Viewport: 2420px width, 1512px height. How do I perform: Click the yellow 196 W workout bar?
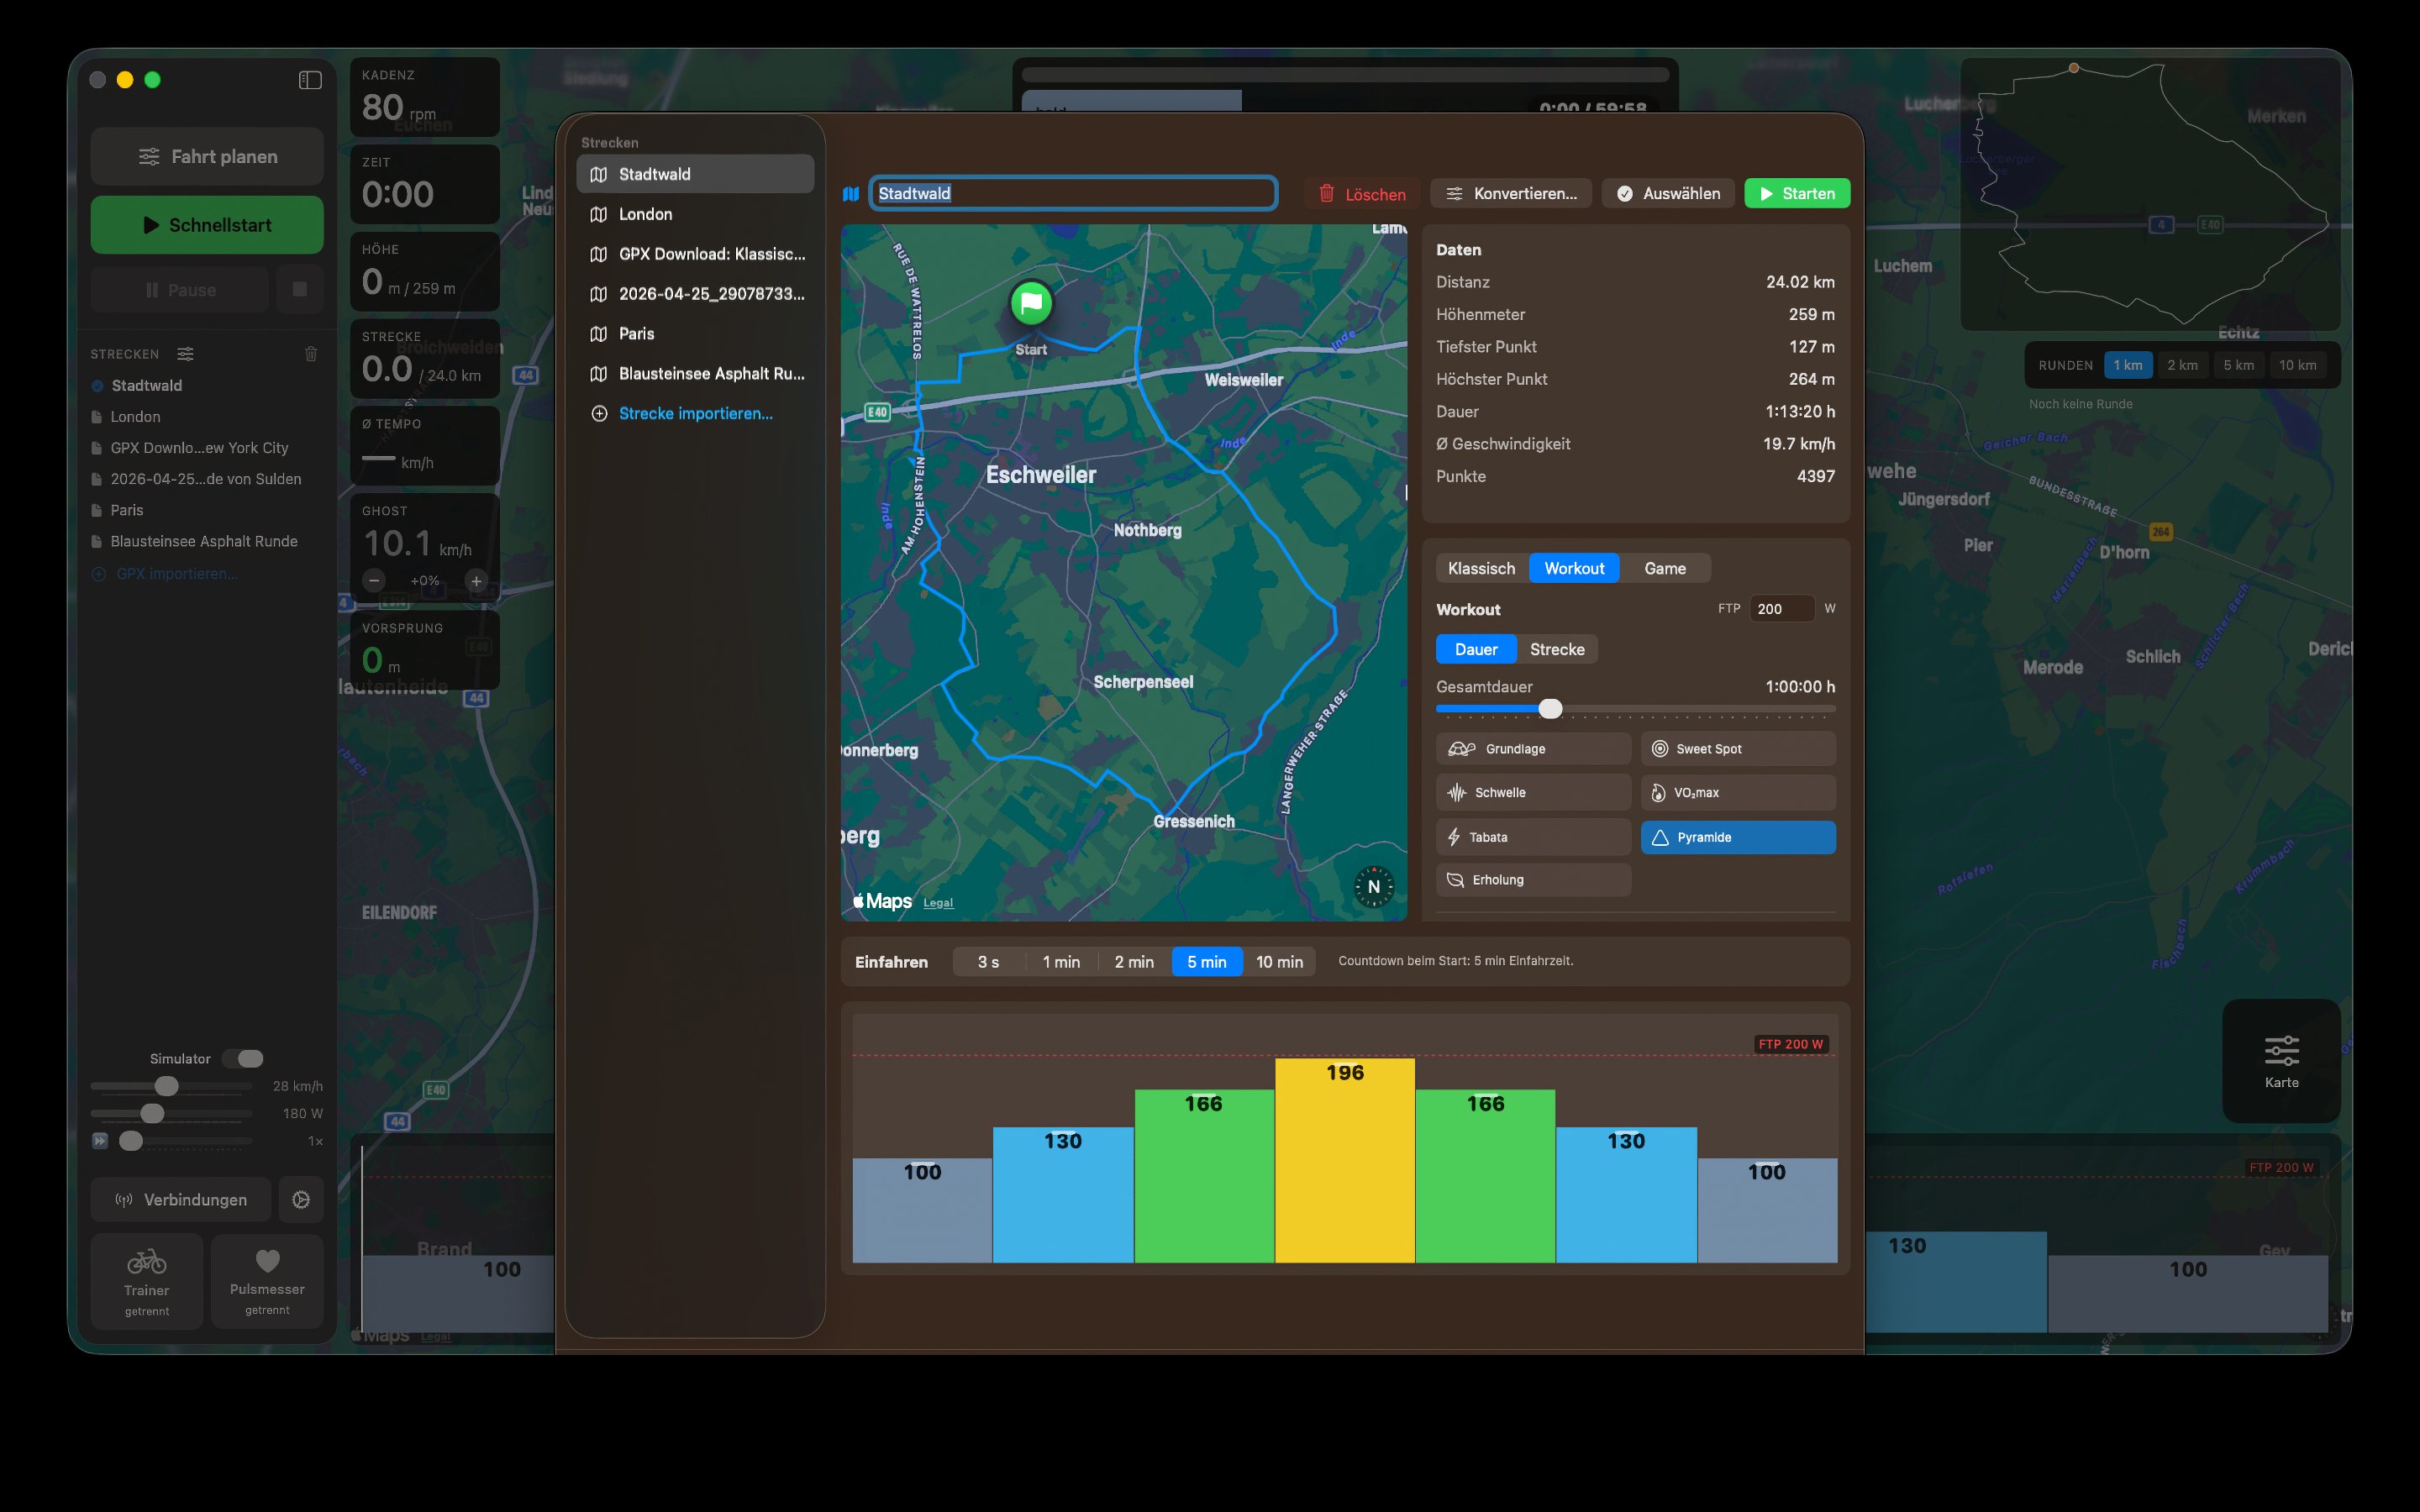click(1345, 1160)
